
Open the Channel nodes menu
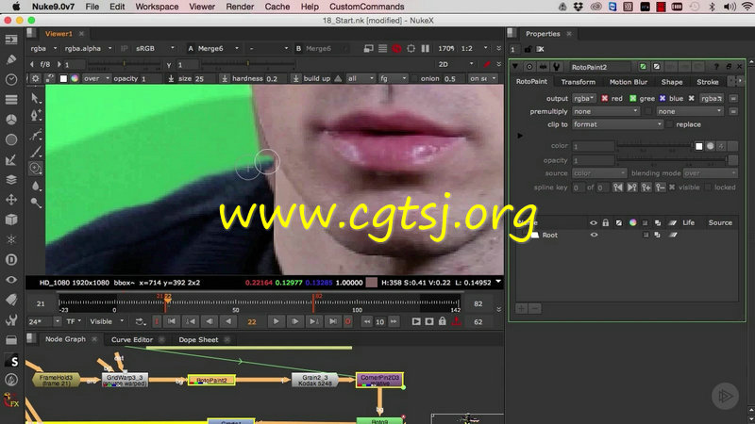(11, 100)
